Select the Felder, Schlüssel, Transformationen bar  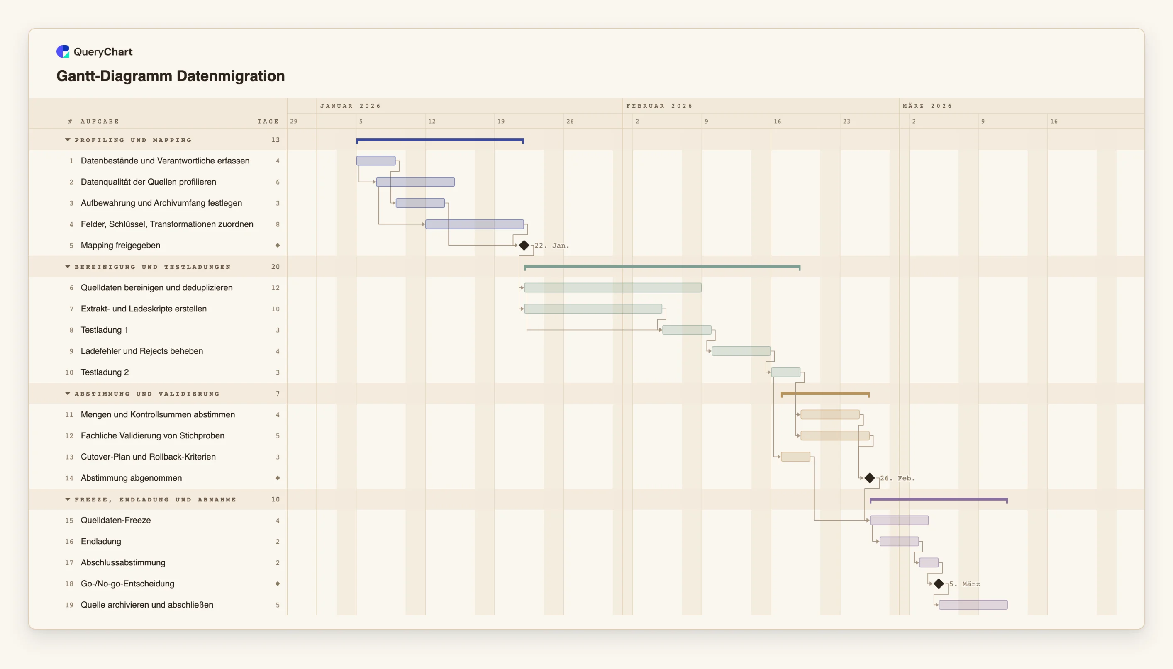475,224
